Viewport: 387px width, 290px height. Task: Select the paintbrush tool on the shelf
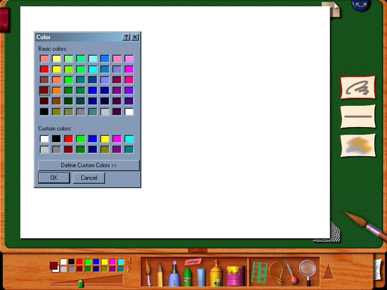pos(148,272)
